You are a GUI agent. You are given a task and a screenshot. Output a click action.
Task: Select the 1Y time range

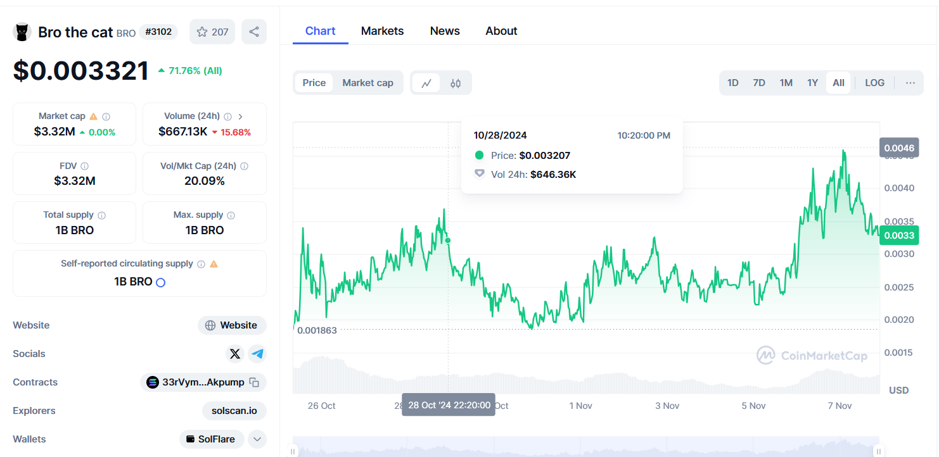(x=813, y=83)
